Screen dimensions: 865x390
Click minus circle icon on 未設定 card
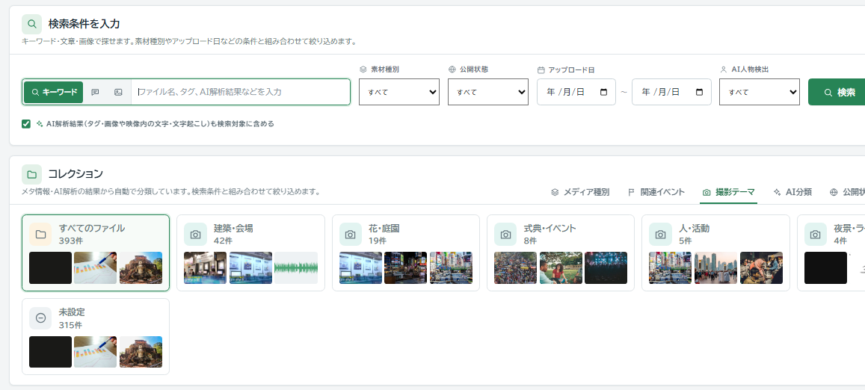[40, 318]
